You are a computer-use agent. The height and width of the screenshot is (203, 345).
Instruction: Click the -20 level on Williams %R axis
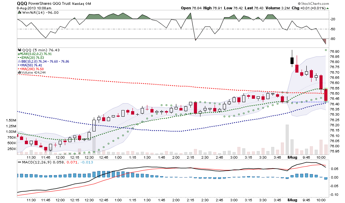[333, 19]
